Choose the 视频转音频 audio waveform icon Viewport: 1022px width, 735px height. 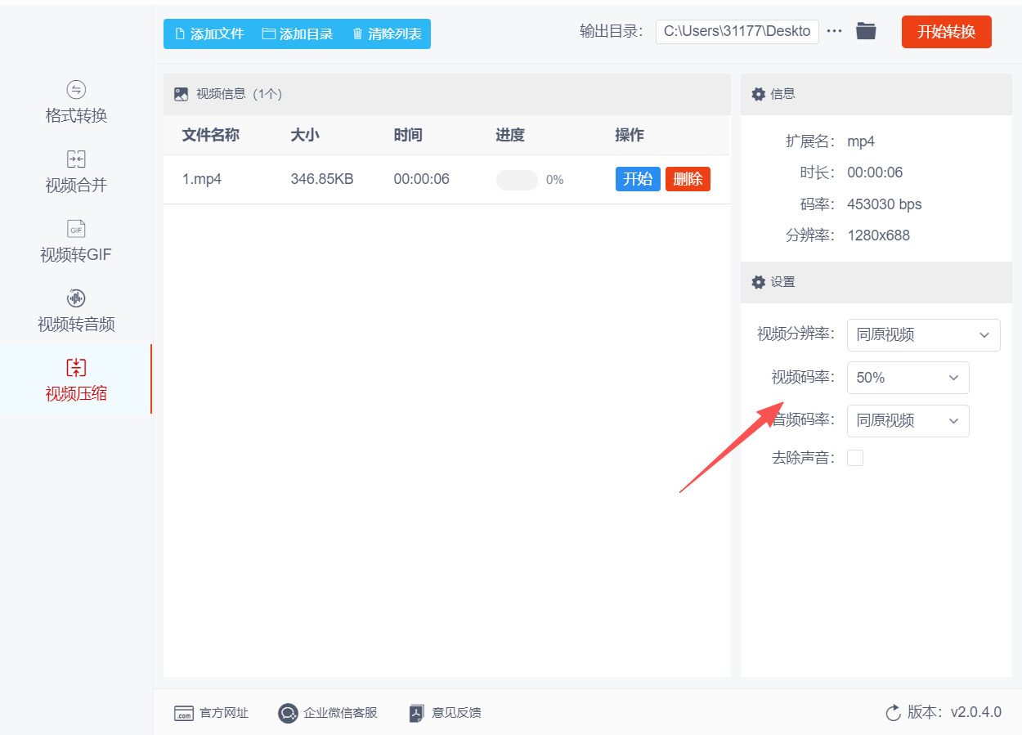tap(76, 298)
